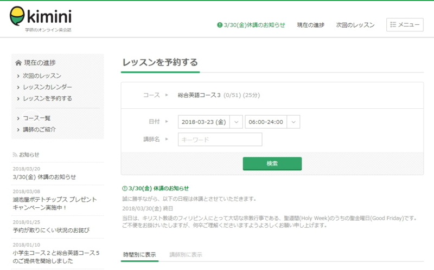
Task: Open the 湖池屋ポテトチップス プレゼント news item
Action: pos(55,203)
